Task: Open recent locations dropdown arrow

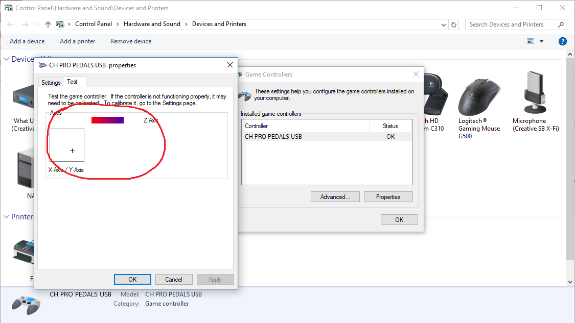Action: 37,24
